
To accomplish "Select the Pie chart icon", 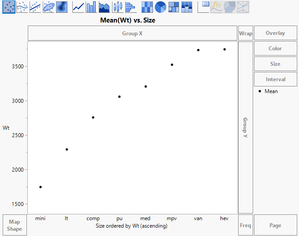I will 161,7.
